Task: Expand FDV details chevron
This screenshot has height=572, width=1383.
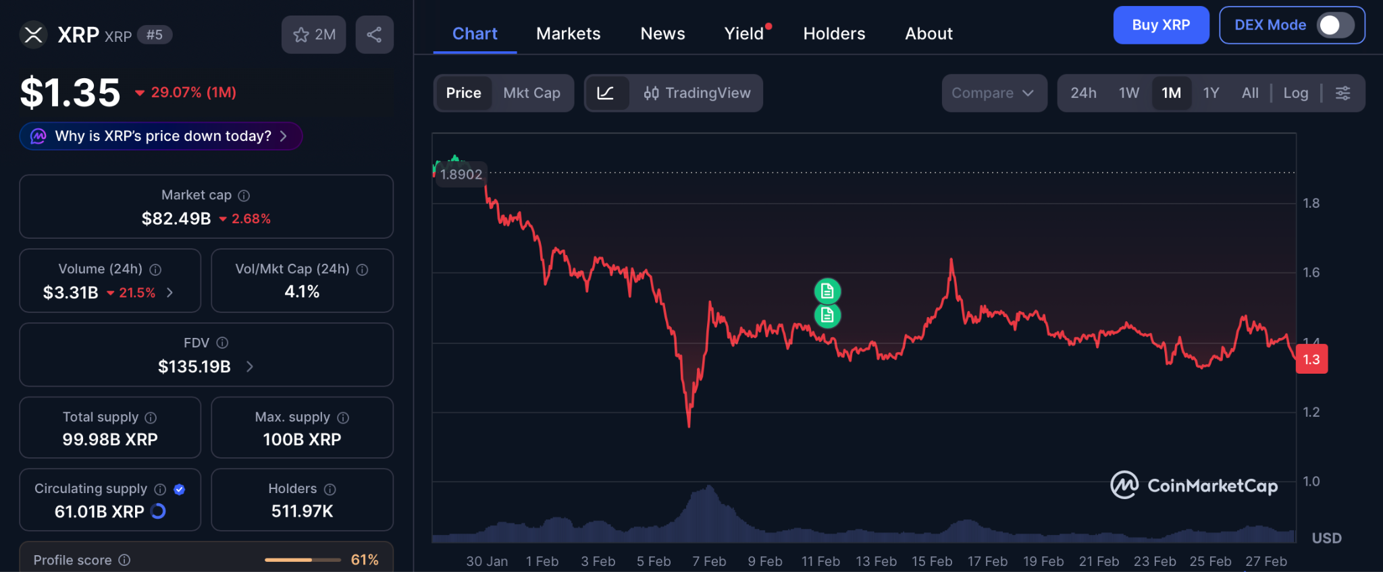Action: 250,366
